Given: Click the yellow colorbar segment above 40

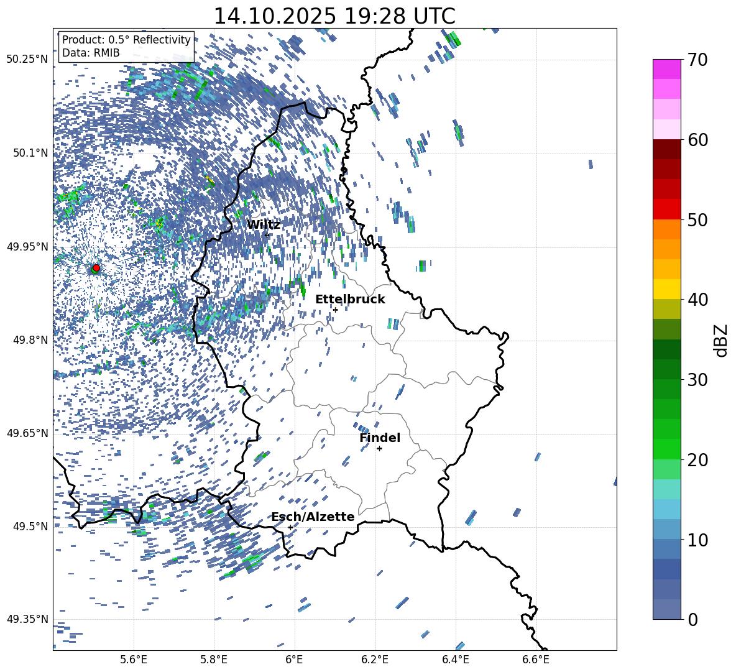Looking at the screenshot, I should (x=667, y=289).
